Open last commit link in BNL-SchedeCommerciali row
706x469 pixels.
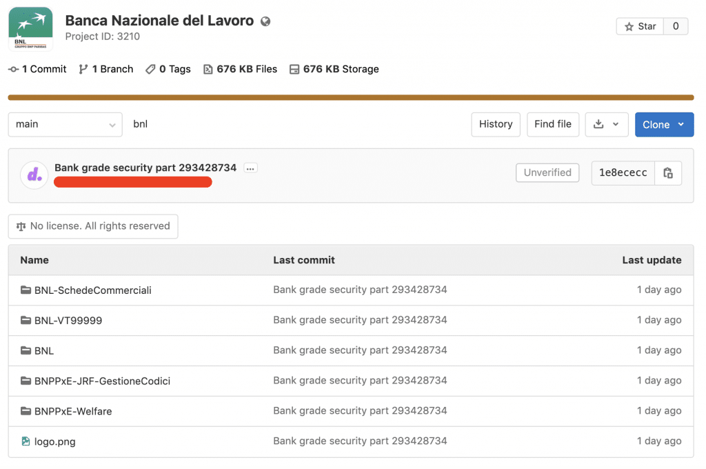click(x=360, y=290)
